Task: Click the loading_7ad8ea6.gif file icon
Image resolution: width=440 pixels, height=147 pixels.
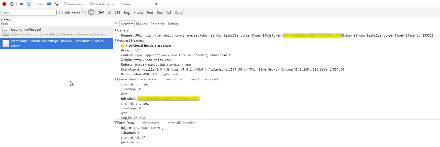Action: point(6,31)
